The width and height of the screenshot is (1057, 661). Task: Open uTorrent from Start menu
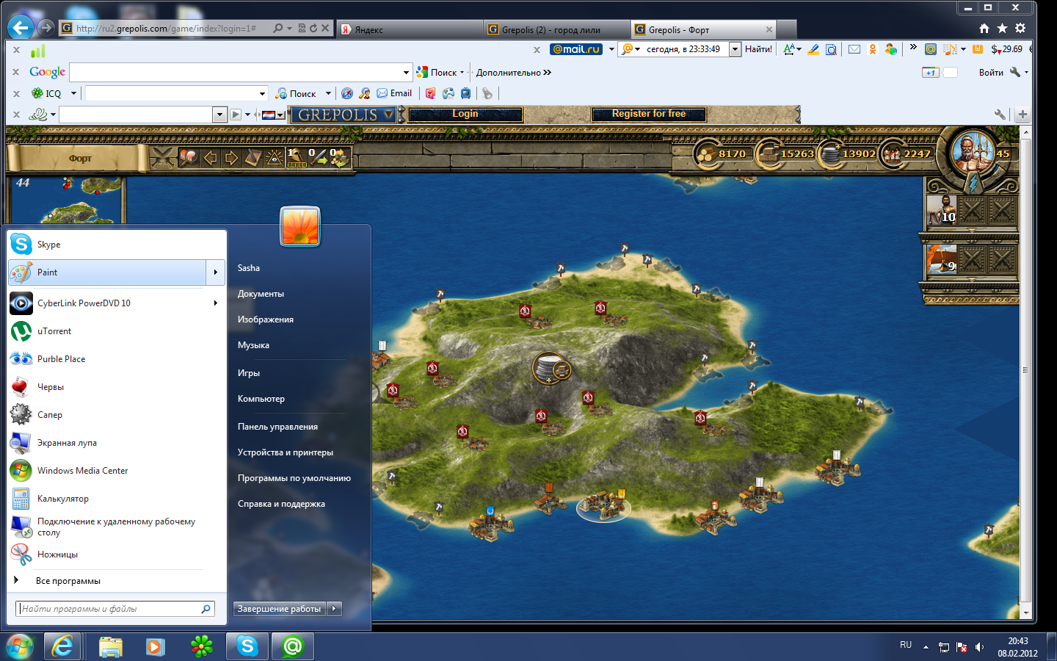point(117,331)
